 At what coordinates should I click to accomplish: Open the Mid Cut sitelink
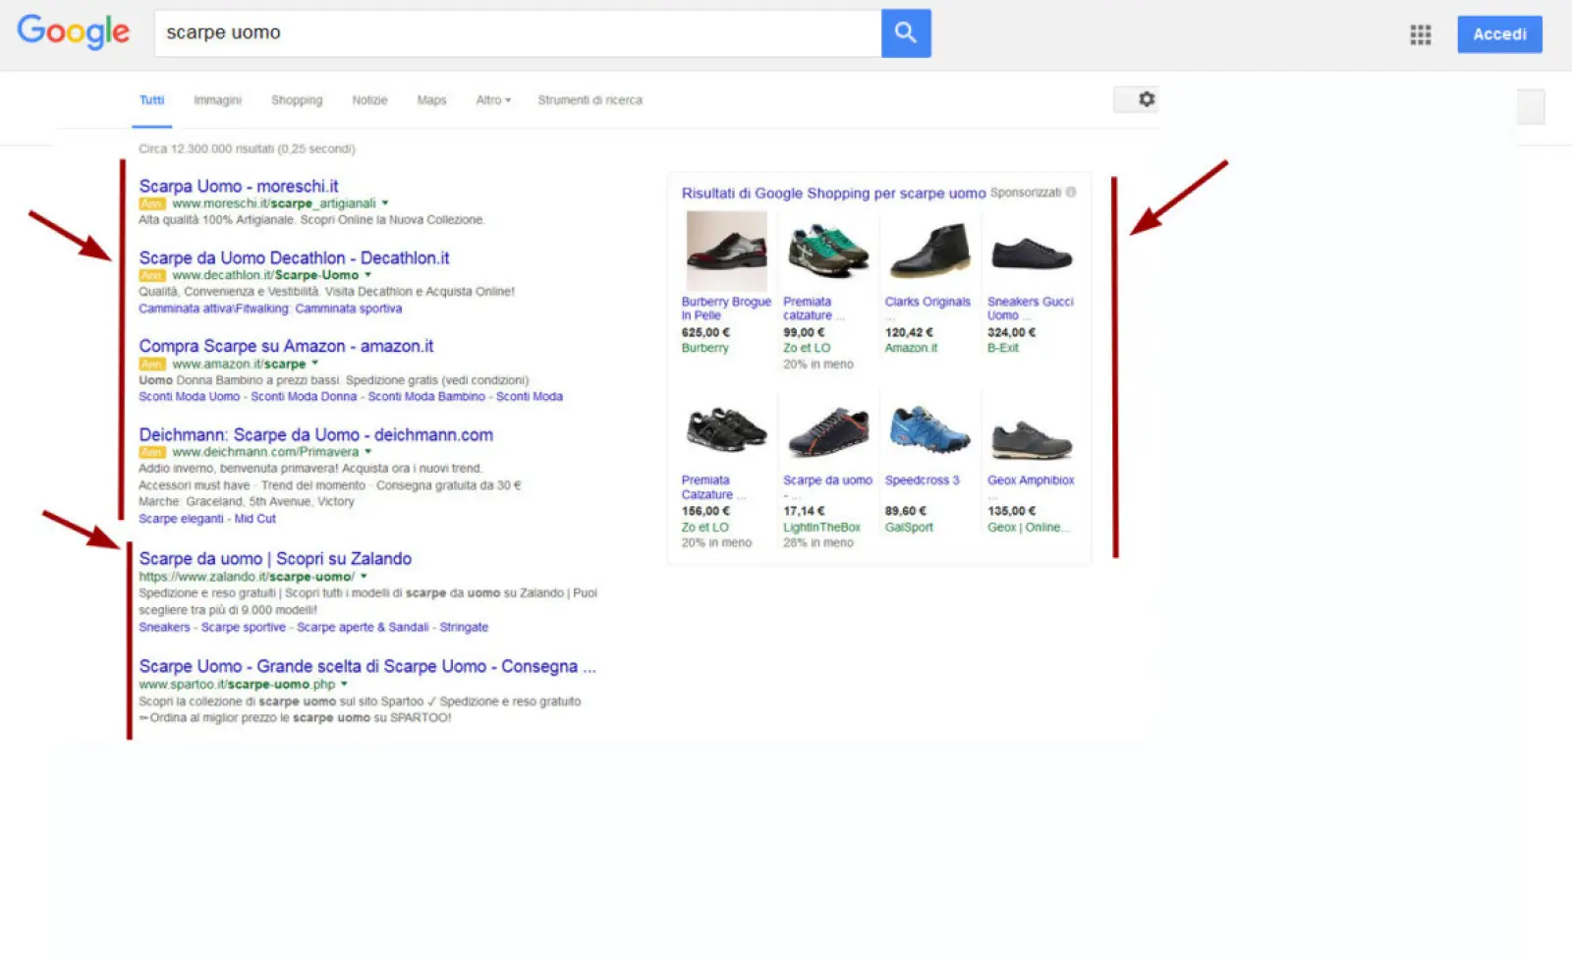pos(255,519)
